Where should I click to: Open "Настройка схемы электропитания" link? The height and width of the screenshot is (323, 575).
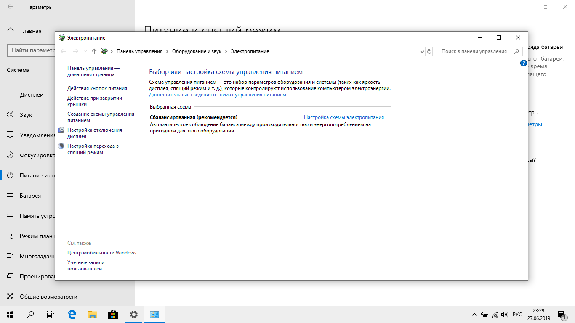(x=343, y=117)
